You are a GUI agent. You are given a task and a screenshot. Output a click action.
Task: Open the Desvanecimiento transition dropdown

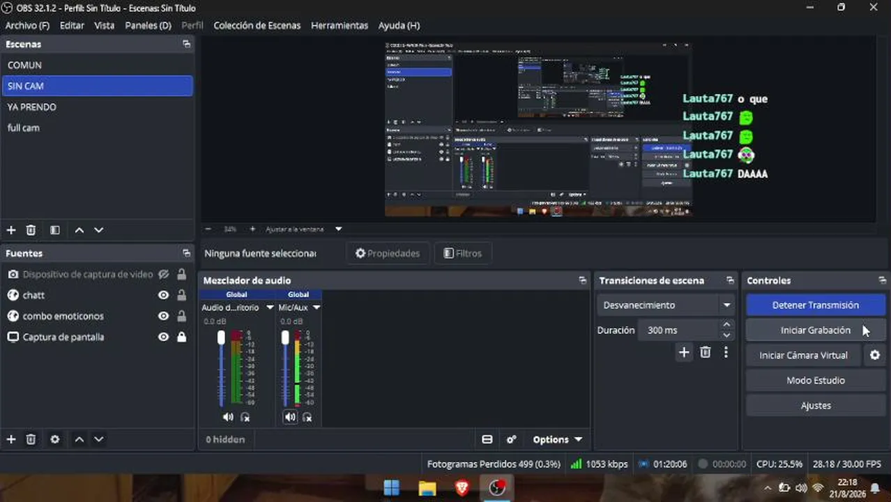[666, 305]
